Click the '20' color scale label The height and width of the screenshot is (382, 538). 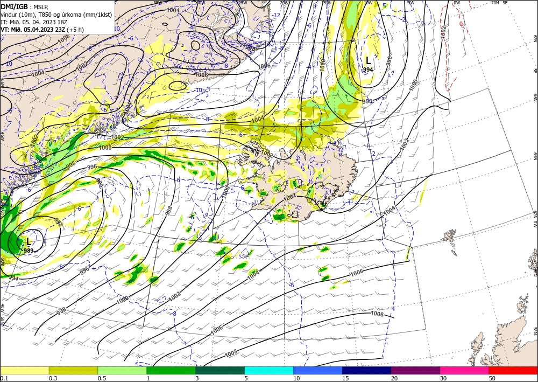tap(394, 378)
